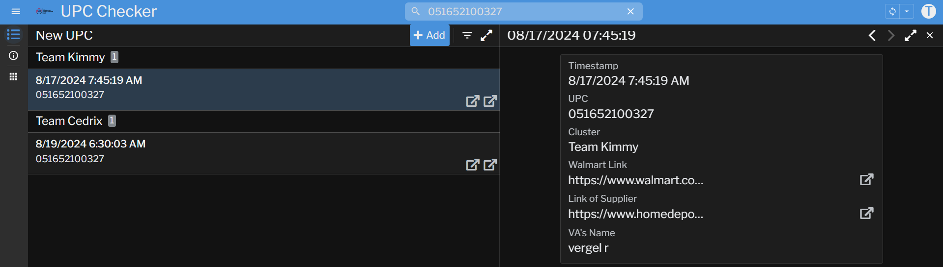Open the hamburger navigation menu
Image resolution: width=943 pixels, height=267 pixels.
(x=16, y=11)
